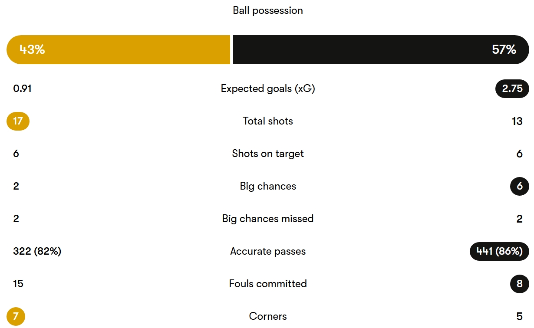Click the Fouls committed label
534x328 pixels.
tap(267, 284)
